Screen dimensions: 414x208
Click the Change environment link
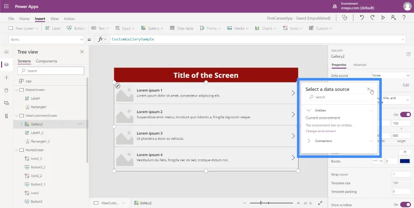pos(320,131)
